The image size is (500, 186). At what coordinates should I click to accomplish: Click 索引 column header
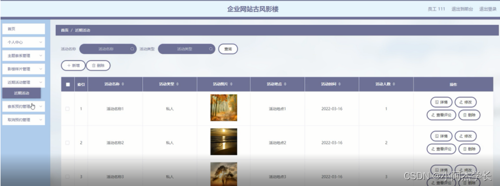81,85
